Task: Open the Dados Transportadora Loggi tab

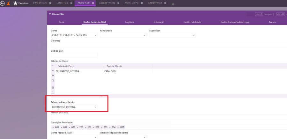Action: 235,22
